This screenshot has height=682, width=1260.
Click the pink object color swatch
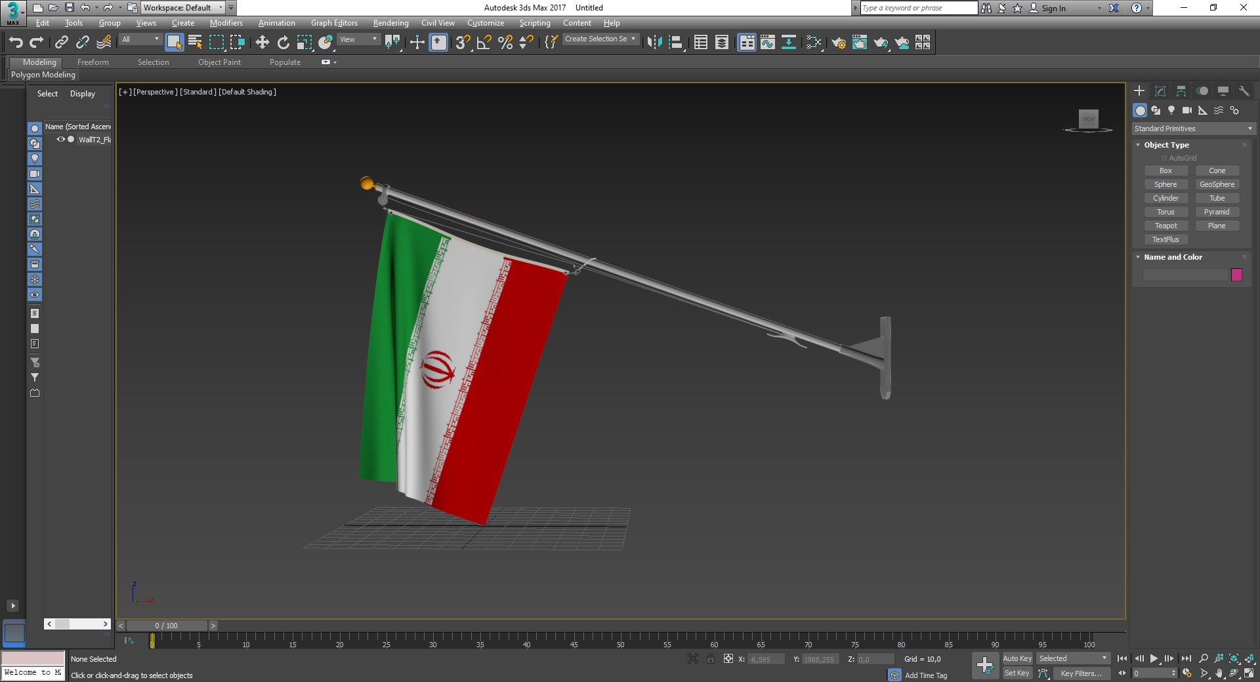[1236, 275]
